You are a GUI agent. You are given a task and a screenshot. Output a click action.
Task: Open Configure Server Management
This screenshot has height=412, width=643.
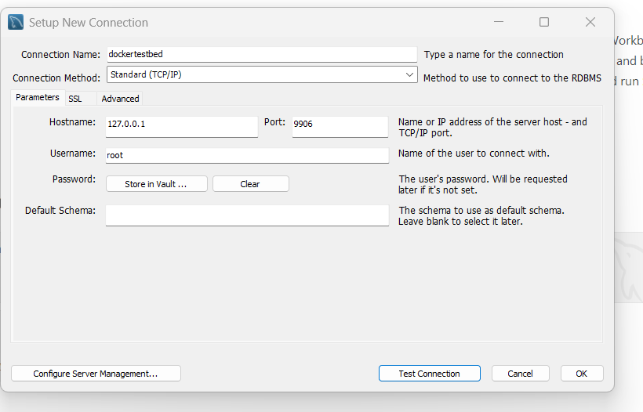coord(96,374)
